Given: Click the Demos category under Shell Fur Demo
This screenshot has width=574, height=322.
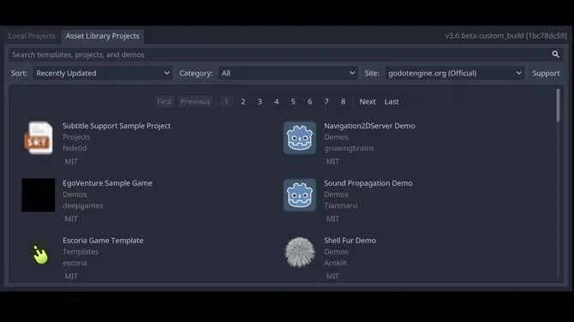Looking at the screenshot, I should (336, 252).
